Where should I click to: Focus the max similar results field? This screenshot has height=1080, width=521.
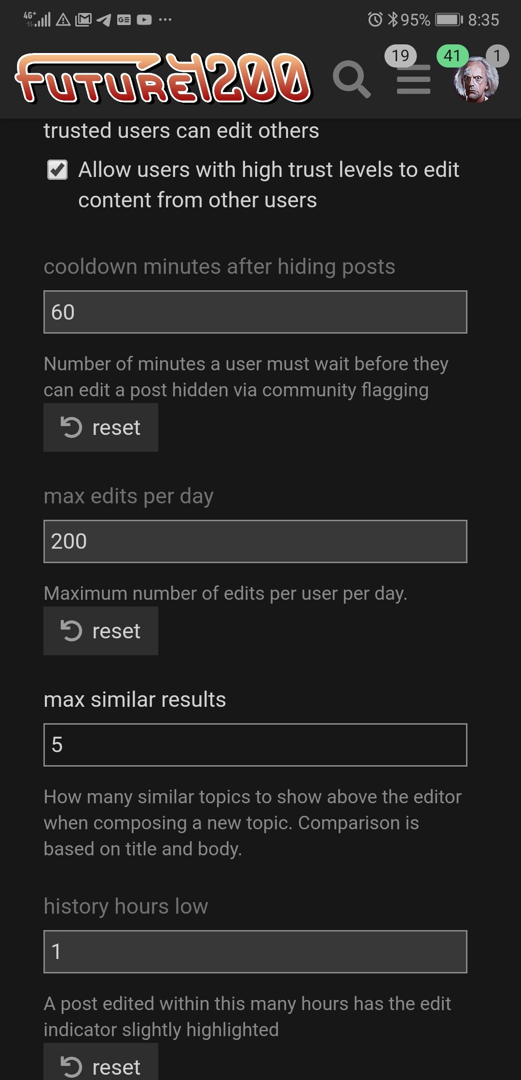[255, 745]
